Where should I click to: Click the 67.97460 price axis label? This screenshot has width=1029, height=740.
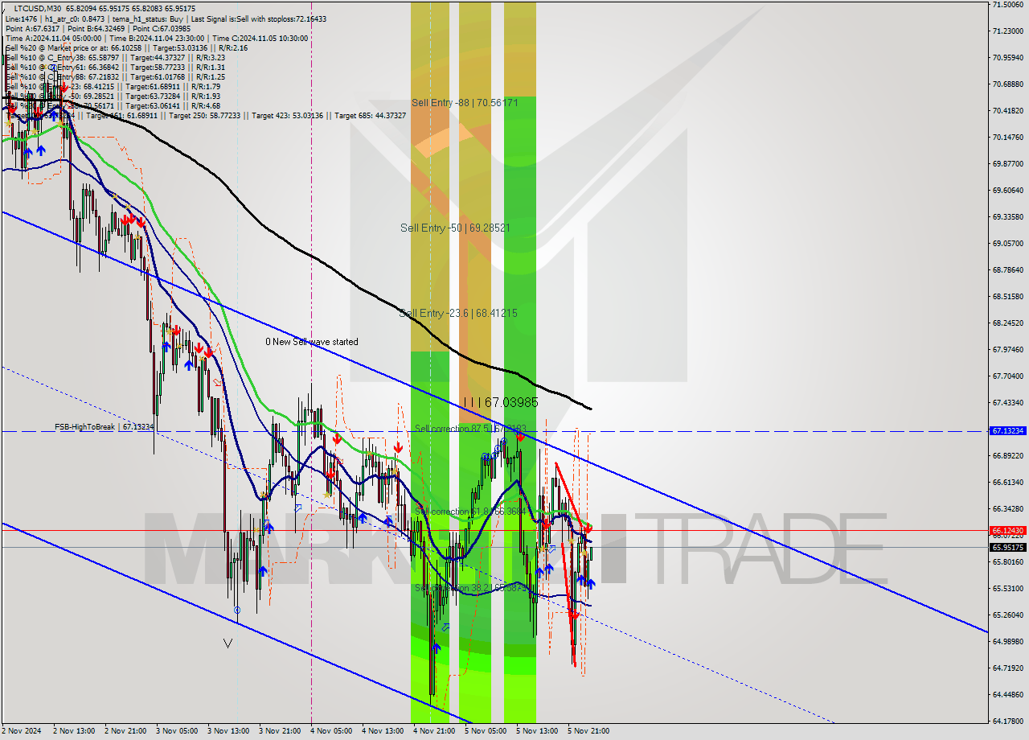(1008, 349)
